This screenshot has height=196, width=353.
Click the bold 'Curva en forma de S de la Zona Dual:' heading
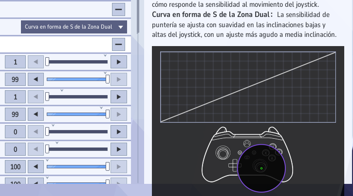212,15
